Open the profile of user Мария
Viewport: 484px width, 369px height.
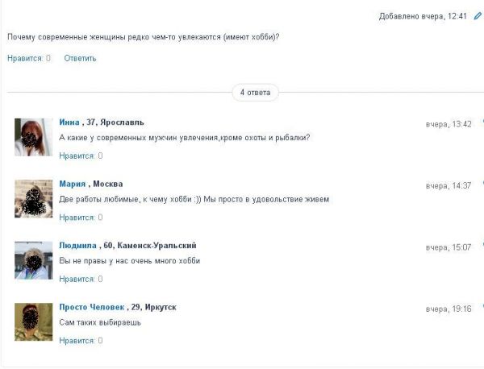tap(73, 184)
